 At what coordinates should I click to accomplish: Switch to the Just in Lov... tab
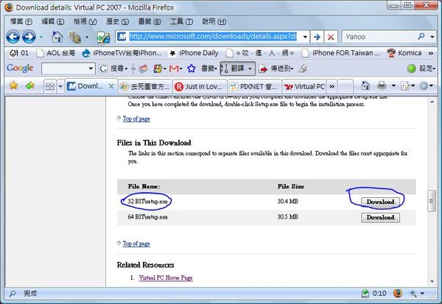click(x=200, y=87)
